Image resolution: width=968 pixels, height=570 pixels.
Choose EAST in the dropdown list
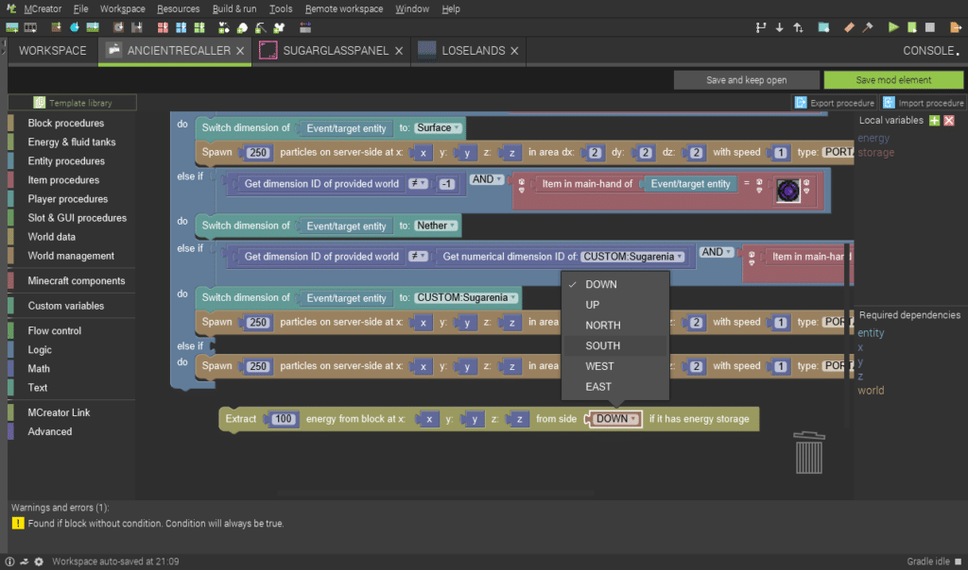(614, 387)
